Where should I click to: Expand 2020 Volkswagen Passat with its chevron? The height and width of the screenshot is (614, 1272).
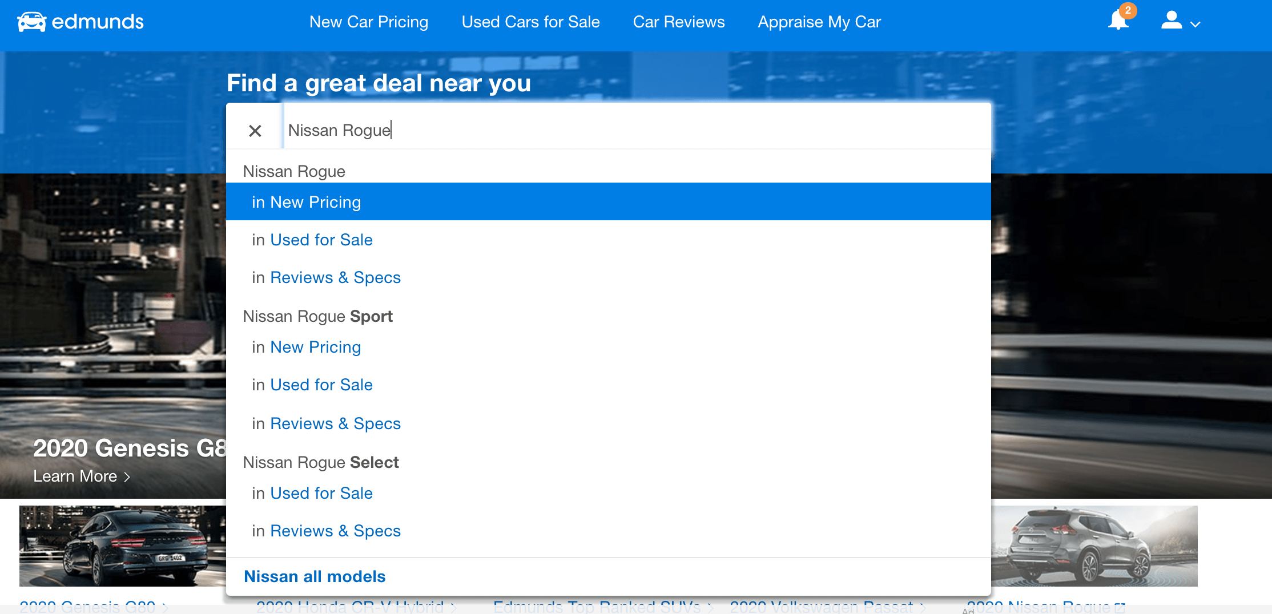click(x=923, y=608)
